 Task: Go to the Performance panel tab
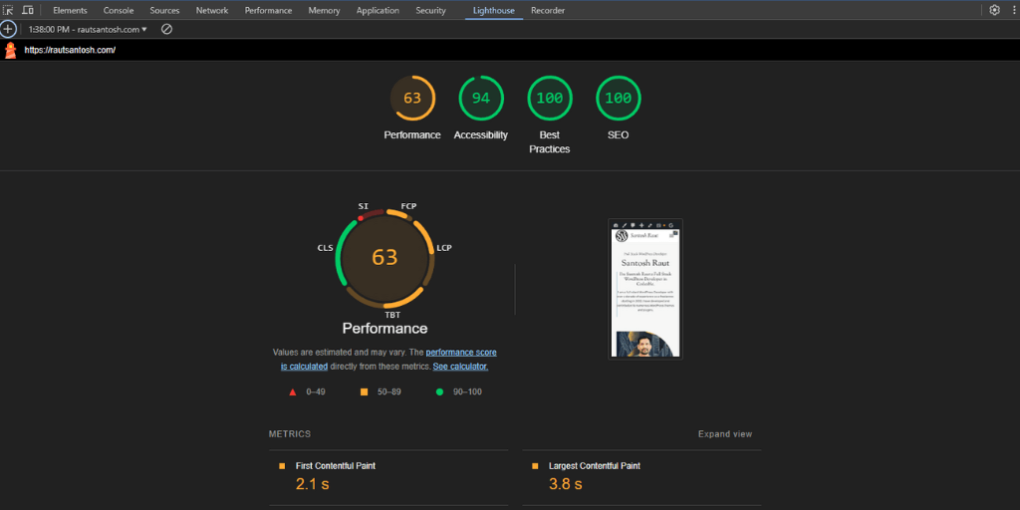(x=268, y=10)
